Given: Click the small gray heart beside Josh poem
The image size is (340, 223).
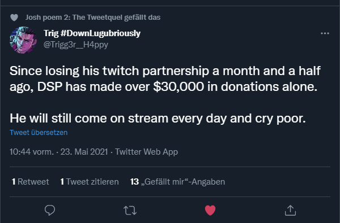Looking at the screenshot, I should click(14, 18).
